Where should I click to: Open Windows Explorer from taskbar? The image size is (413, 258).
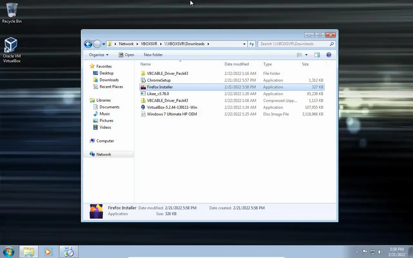click(x=29, y=252)
